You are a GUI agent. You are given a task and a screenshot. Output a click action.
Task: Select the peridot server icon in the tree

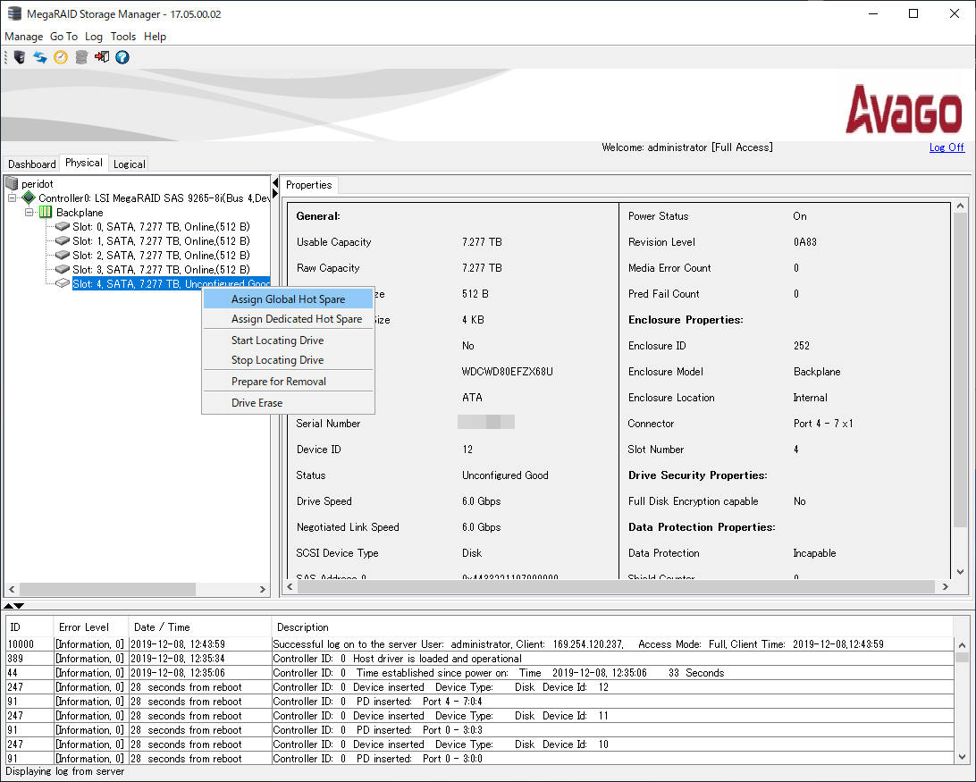point(12,184)
